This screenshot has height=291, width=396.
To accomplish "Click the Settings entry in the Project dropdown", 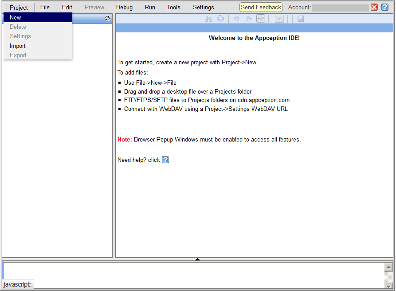I will click(38, 36).
